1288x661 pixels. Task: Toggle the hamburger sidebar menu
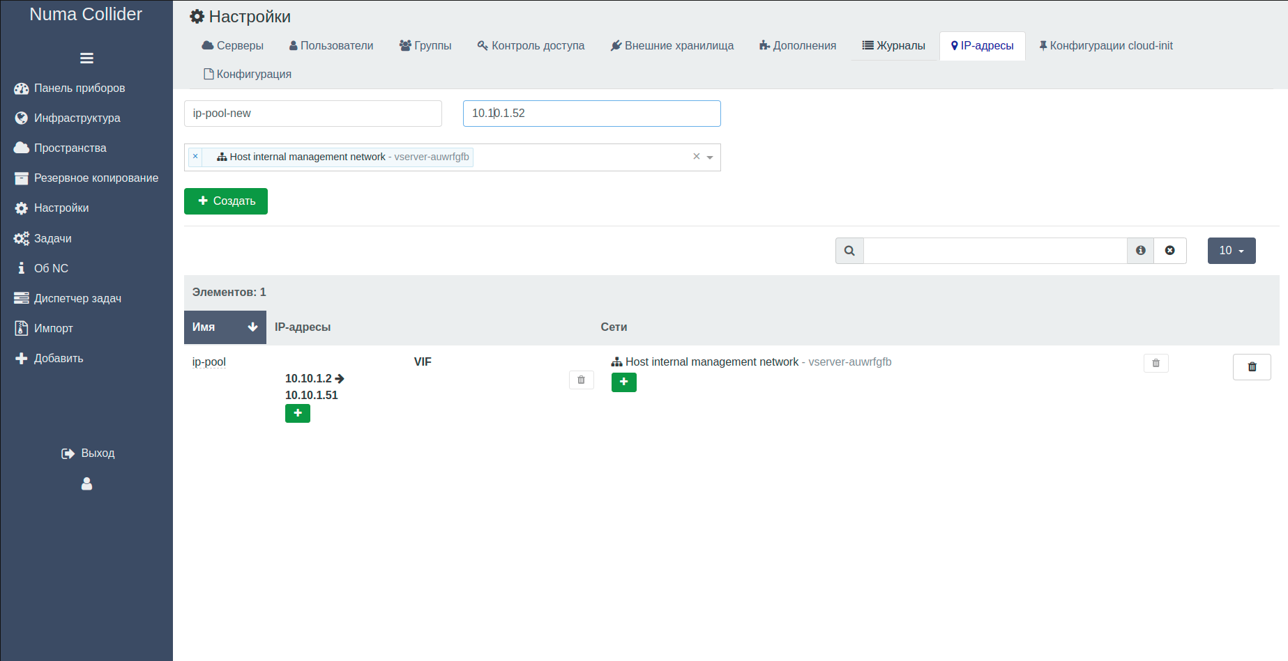[x=86, y=58]
